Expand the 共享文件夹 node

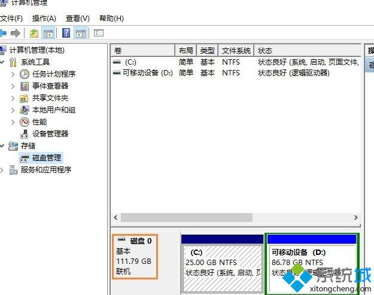(x=13, y=98)
